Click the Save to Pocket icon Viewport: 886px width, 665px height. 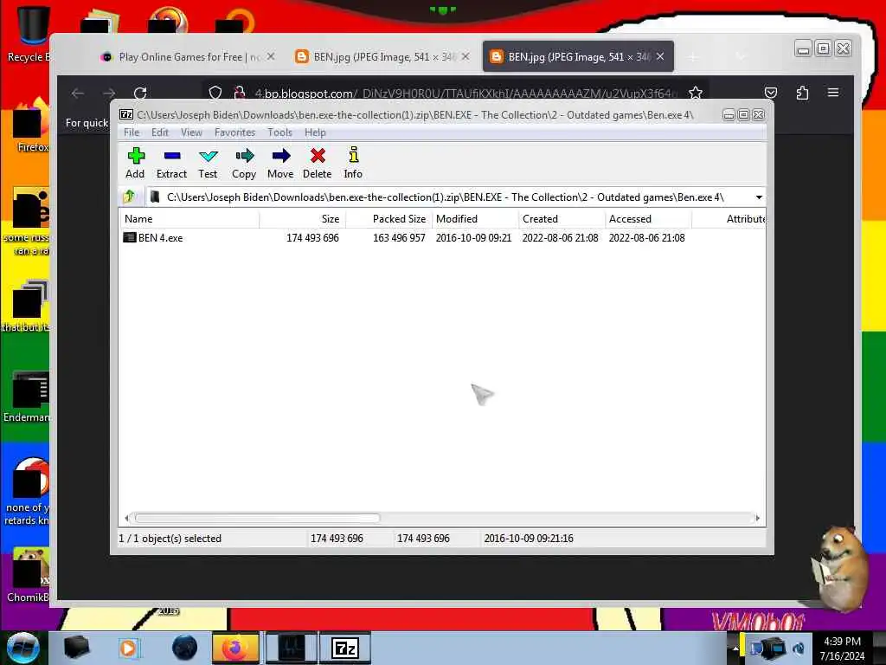(771, 93)
